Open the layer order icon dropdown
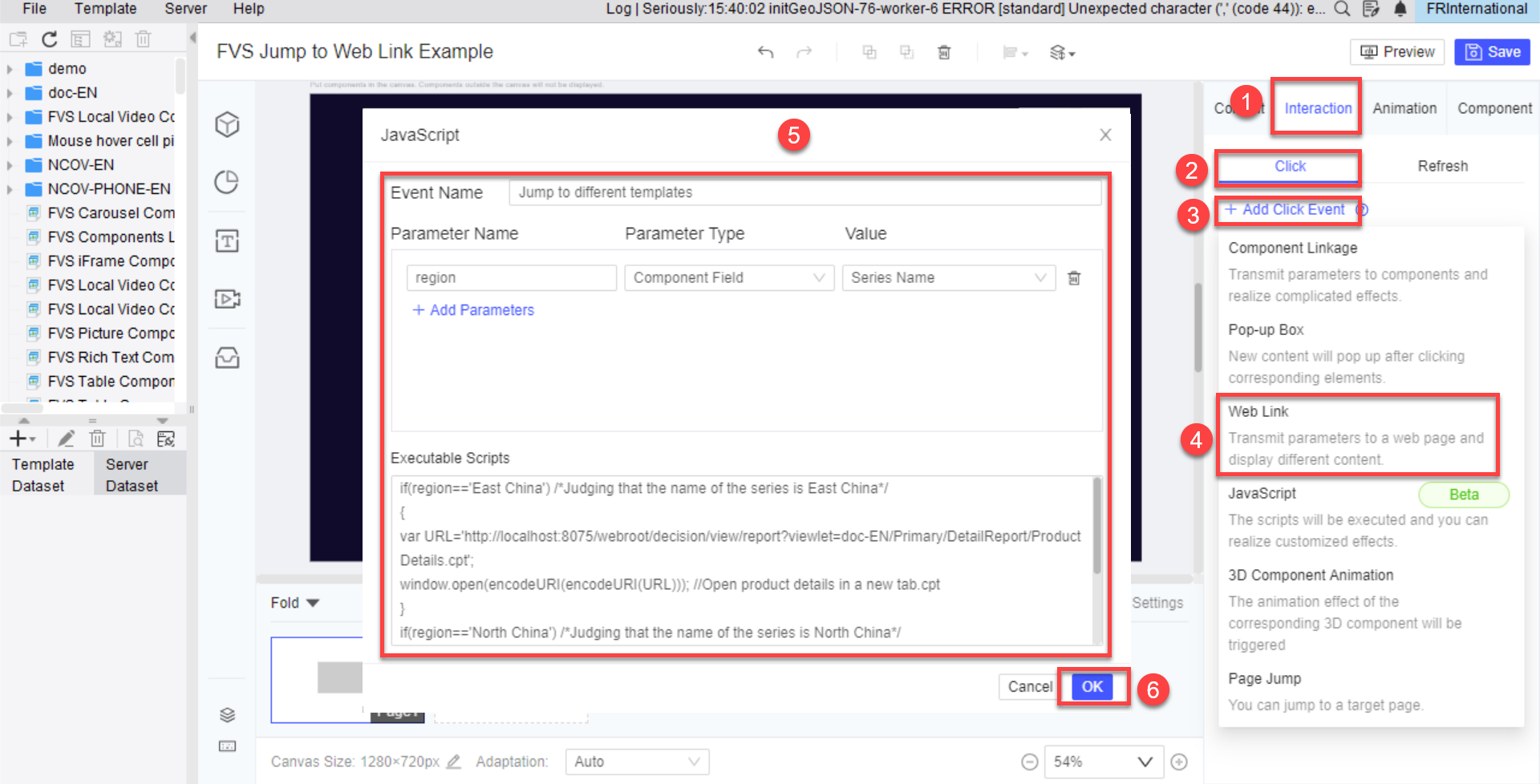1540x784 pixels. 1062,52
